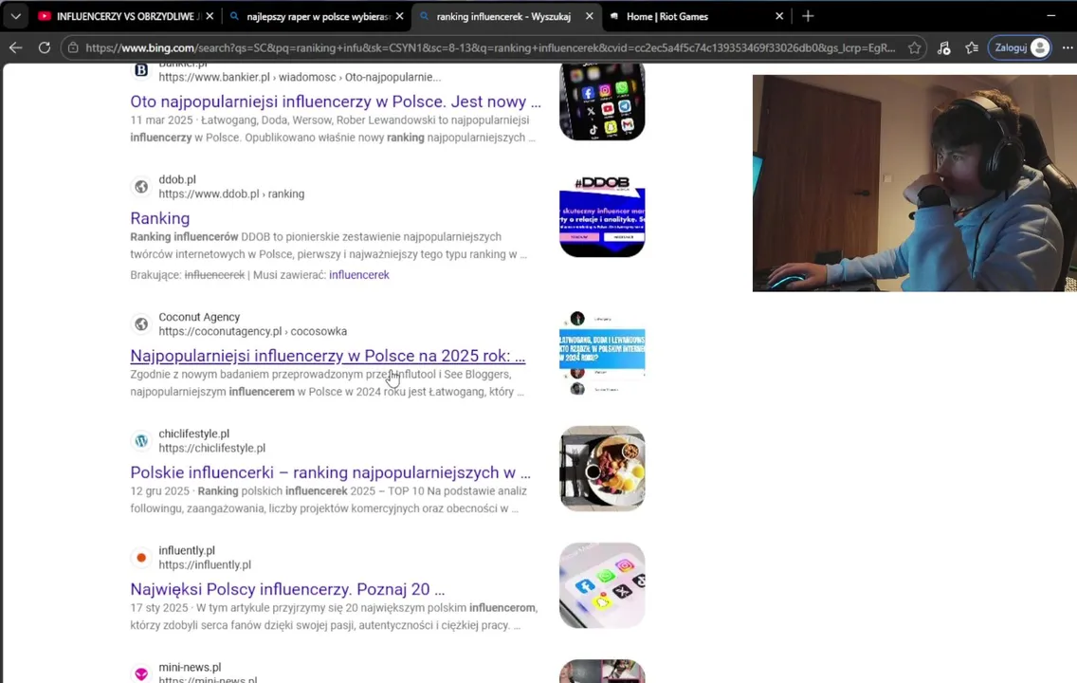Open the music notes icon in the browser toolbar
The image size is (1077, 683).
tap(943, 47)
